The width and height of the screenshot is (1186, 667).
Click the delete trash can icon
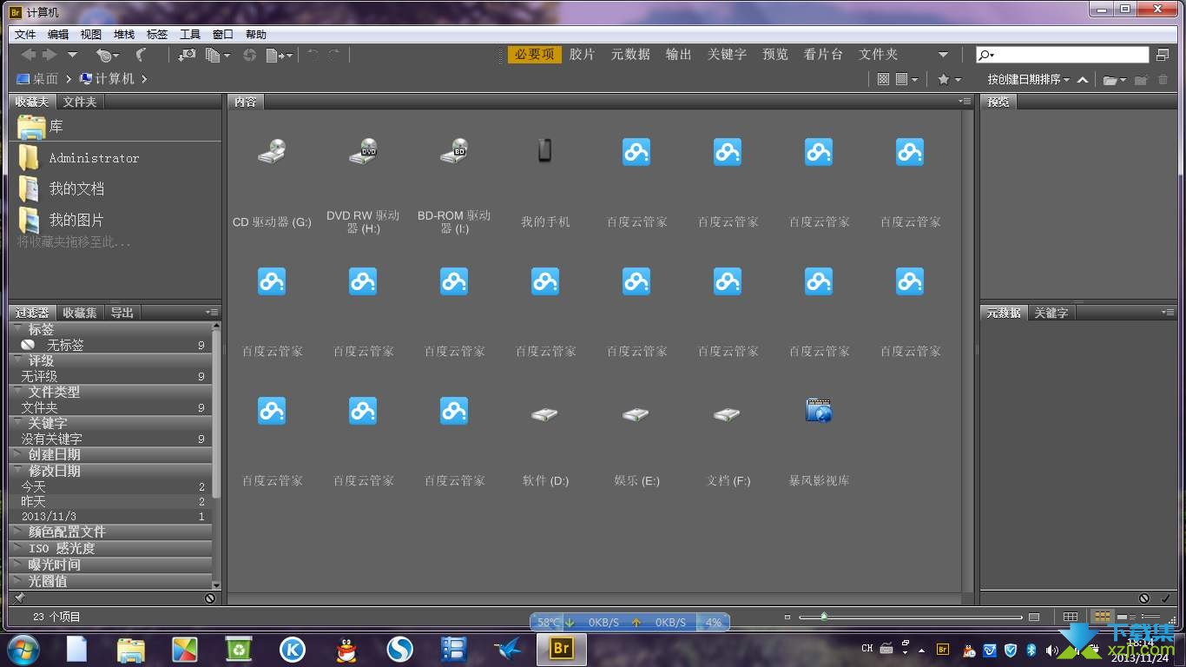point(1163,79)
